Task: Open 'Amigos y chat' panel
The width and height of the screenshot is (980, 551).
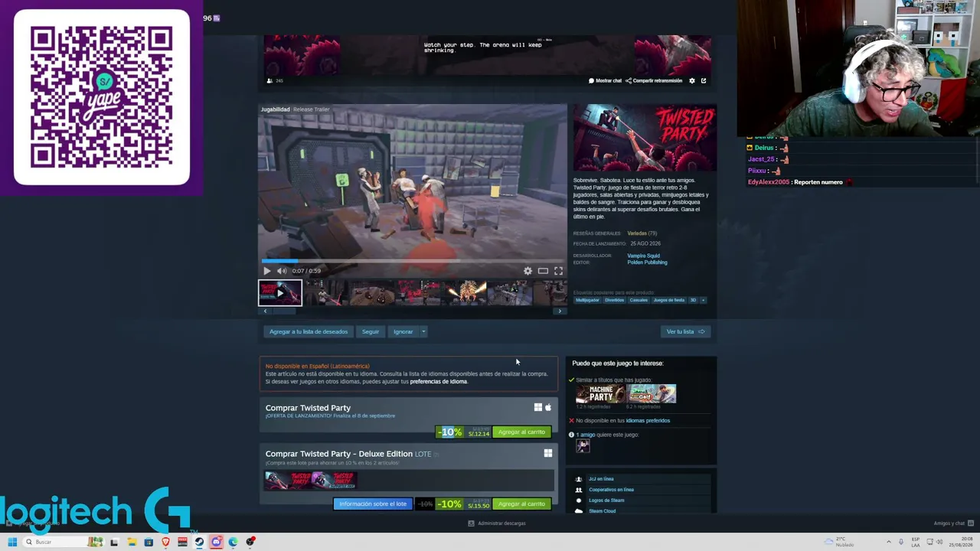Action: (953, 523)
